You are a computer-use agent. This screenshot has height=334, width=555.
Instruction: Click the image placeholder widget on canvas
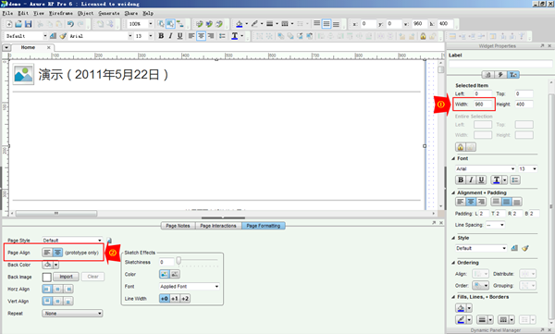point(23,74)
